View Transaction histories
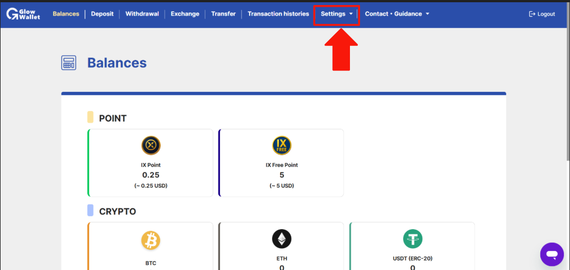 [278, 14]
